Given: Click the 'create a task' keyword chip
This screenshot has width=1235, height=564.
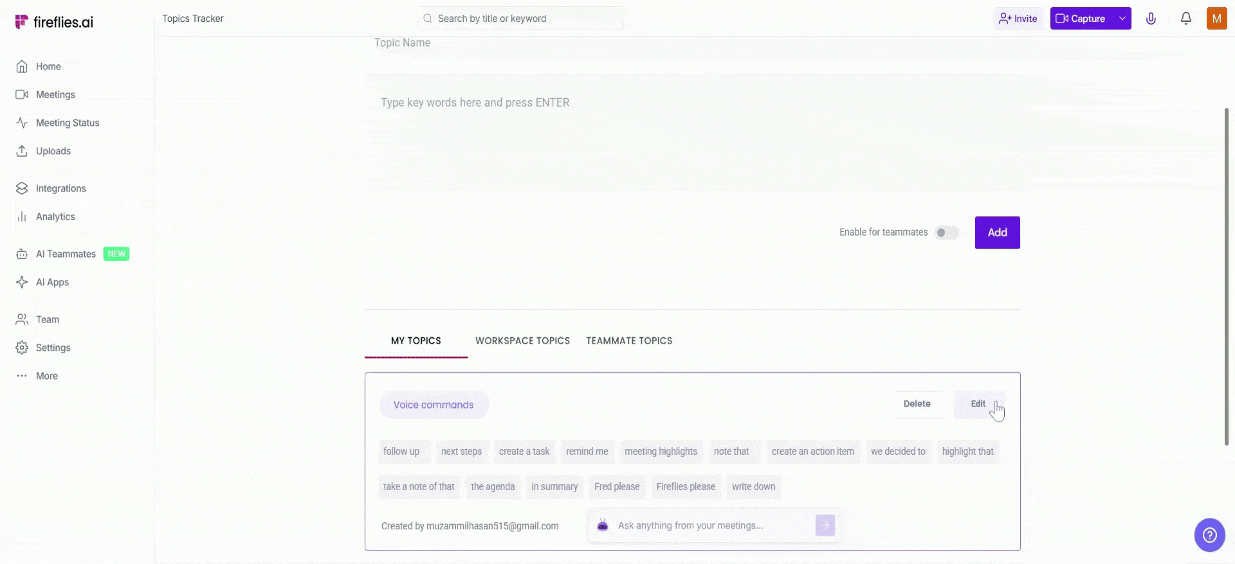Looking at the screenshot, I should [x=524, y=452].
